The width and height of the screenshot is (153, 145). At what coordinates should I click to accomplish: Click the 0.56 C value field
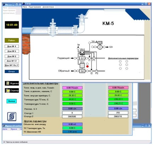coord(72,104)
